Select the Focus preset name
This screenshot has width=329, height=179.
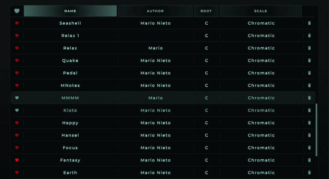tap(70, 148)
